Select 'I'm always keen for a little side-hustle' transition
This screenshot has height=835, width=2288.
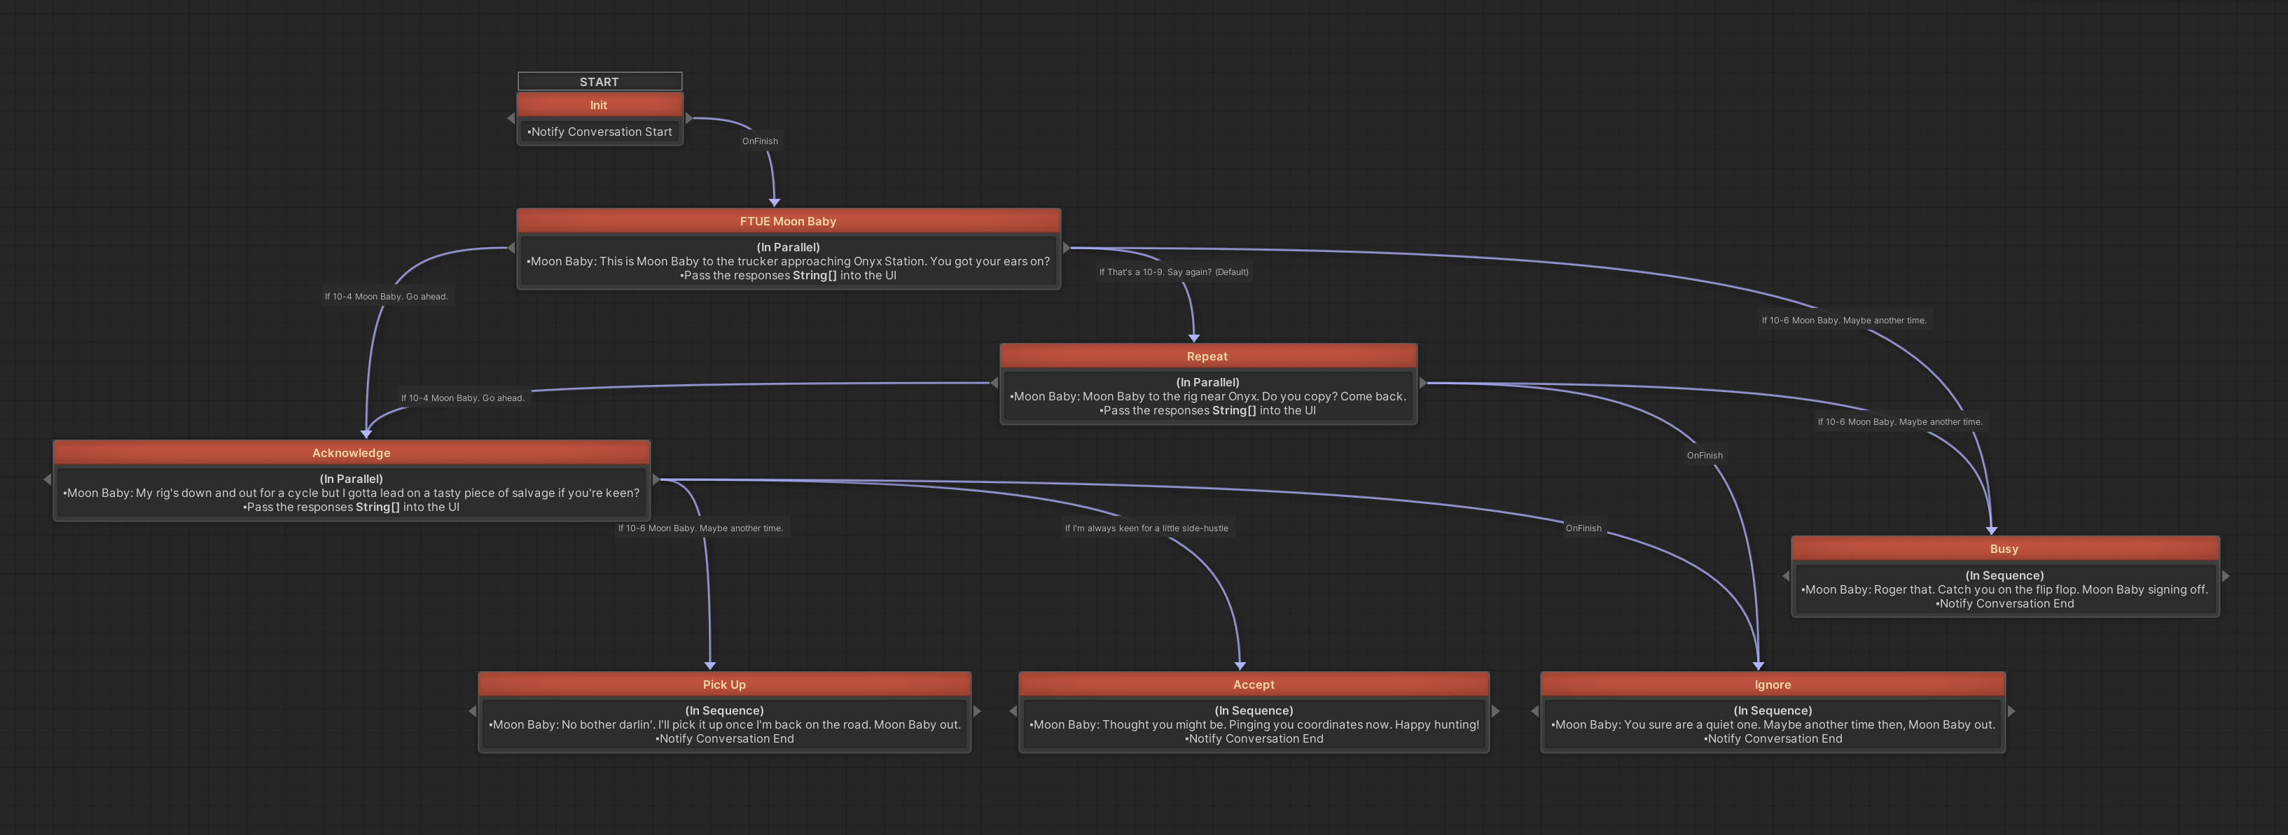point(1146,528)
